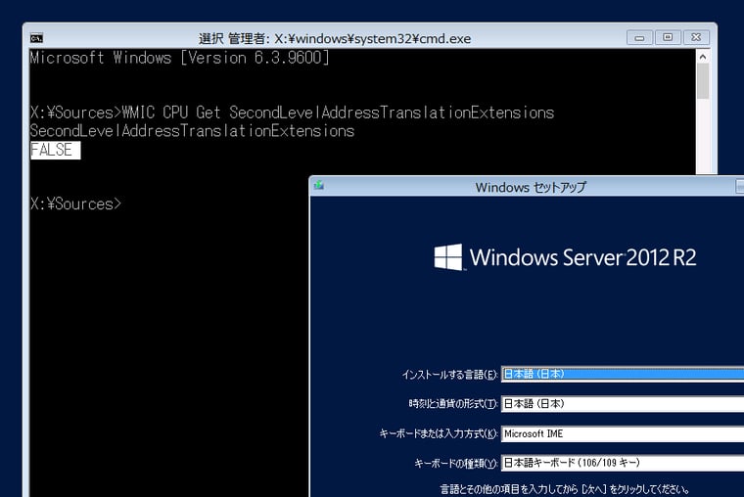
Task: Click the cmd window vertical scrollbar thumb
Action: tap(703, 81)
